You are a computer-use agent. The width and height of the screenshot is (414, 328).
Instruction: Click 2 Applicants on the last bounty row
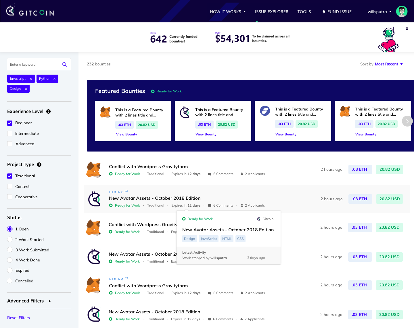click(252, 319)
